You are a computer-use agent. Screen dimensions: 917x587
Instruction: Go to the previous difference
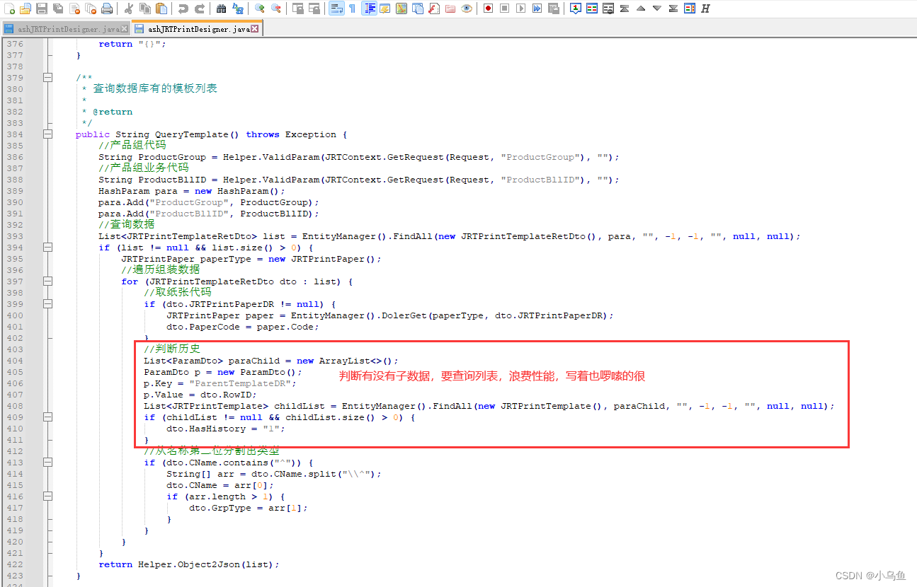(x=641, y=8)
